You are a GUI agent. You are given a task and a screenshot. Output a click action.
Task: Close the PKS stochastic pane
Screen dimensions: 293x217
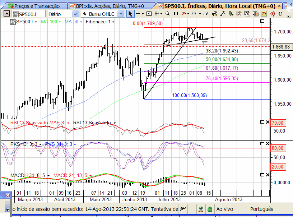tap(268, 144)
